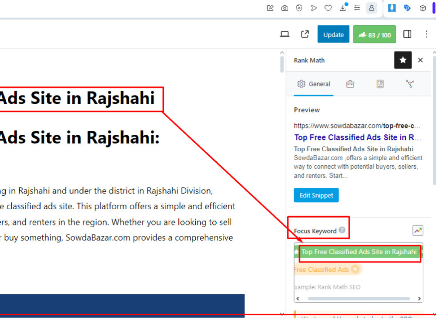Click the Focus Keyword label

[x=315, y=231]
